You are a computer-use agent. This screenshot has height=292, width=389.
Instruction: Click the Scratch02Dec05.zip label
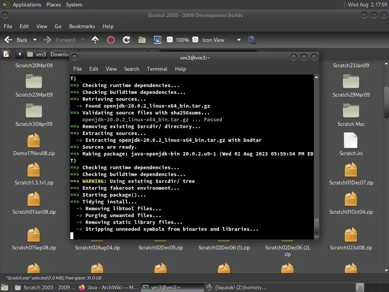161,248
